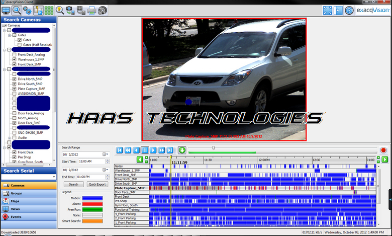Click the burn disc icon
This screenshot has width=392, height=236.
coord(102,11)
